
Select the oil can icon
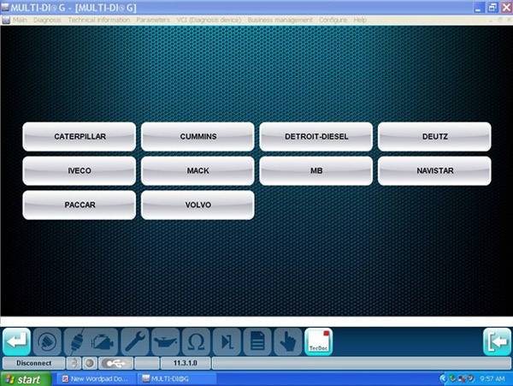tap(165, 341)
